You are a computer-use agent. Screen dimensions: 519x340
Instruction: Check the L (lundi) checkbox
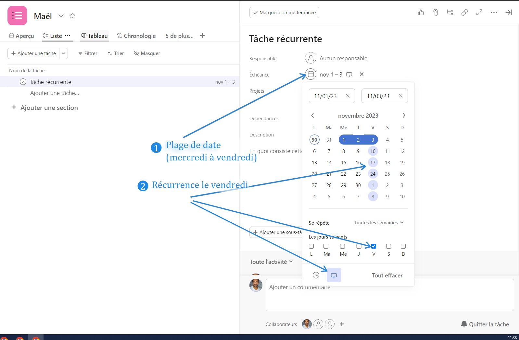[311, 246]
